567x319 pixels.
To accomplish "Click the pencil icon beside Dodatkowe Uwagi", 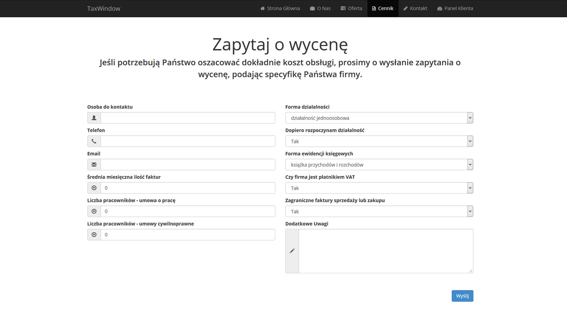I will 292,251.
